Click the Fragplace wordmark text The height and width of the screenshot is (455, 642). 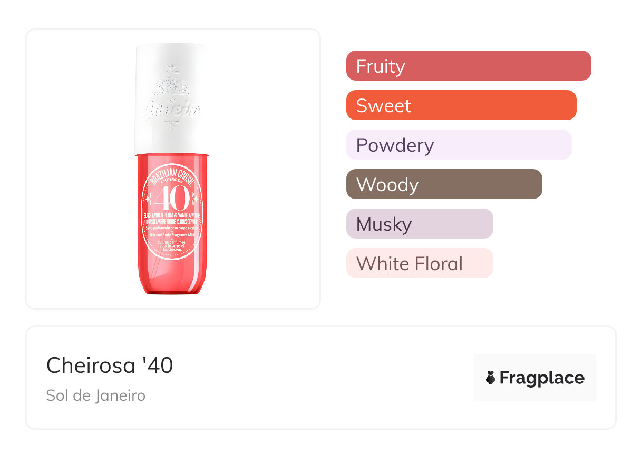(541, 378)
